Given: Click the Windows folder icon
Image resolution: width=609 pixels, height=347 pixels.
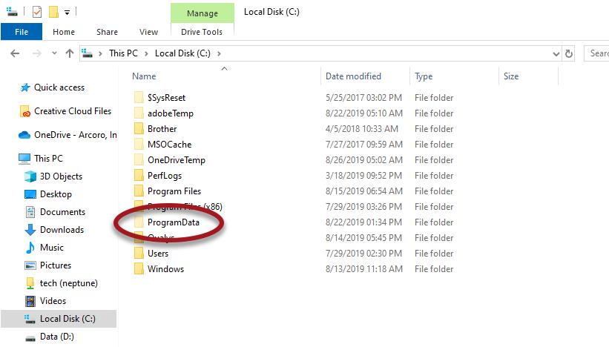Looking at the screenshot, I should pyautogui.click(x=139, y=269).
